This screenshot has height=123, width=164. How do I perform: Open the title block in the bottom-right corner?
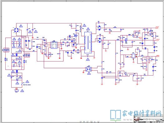(x=149, y=119)
